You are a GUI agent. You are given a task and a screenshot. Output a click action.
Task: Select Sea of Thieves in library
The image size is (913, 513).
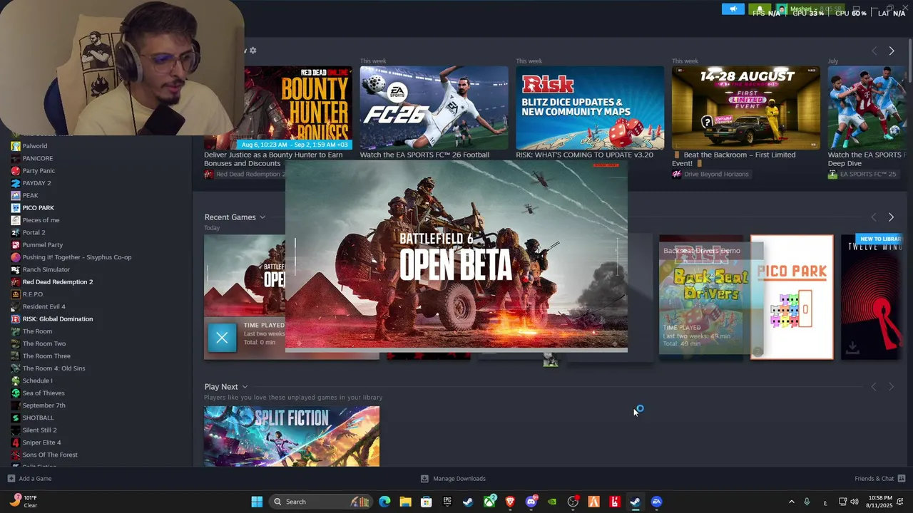[44, 393]
